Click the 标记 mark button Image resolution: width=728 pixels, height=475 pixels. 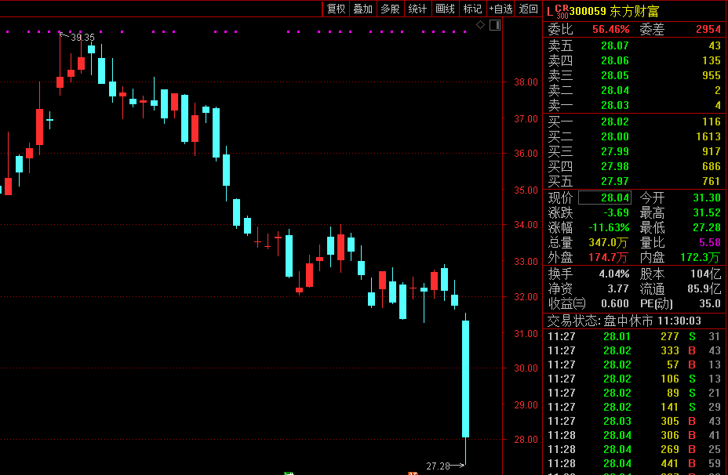tap(472, 9)
